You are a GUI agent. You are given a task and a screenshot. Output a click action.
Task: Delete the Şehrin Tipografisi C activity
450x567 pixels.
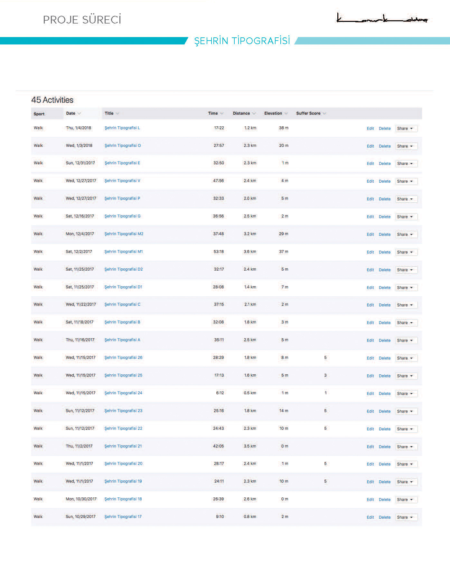tap(385, 305)
